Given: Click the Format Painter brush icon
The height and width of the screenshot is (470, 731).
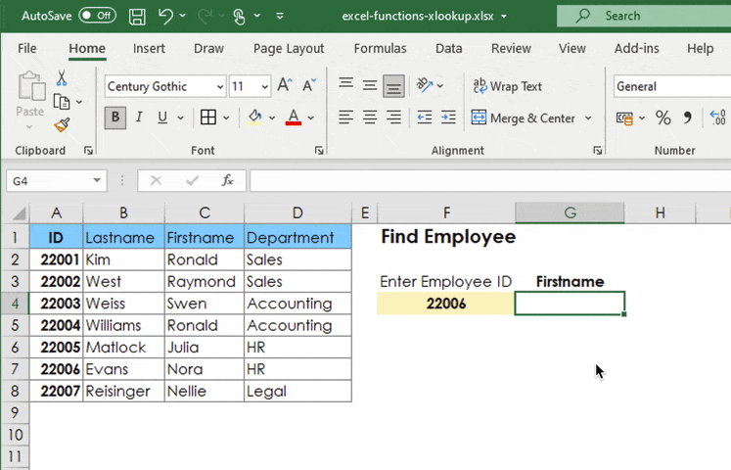Looking at the screenshot, I should [62, 125].
